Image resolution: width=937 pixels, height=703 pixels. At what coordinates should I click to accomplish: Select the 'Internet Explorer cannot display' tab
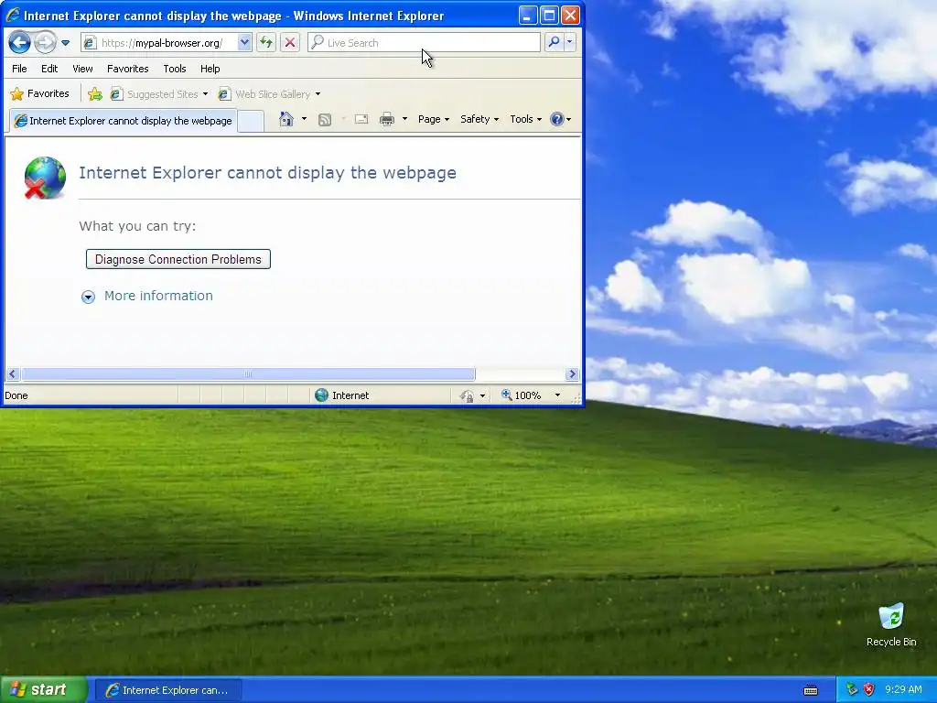(124, 121)
